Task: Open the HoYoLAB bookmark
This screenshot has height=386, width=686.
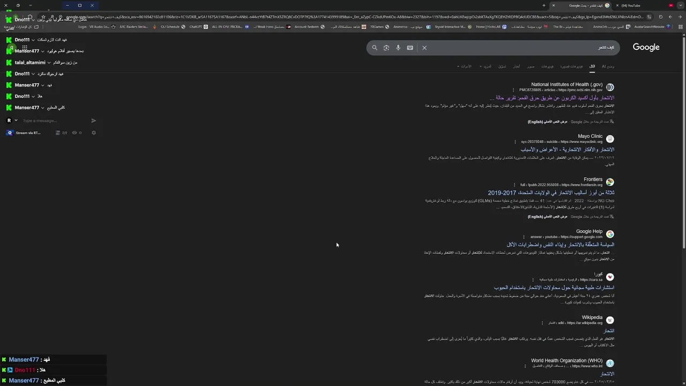Action: [x=491, y=27]
